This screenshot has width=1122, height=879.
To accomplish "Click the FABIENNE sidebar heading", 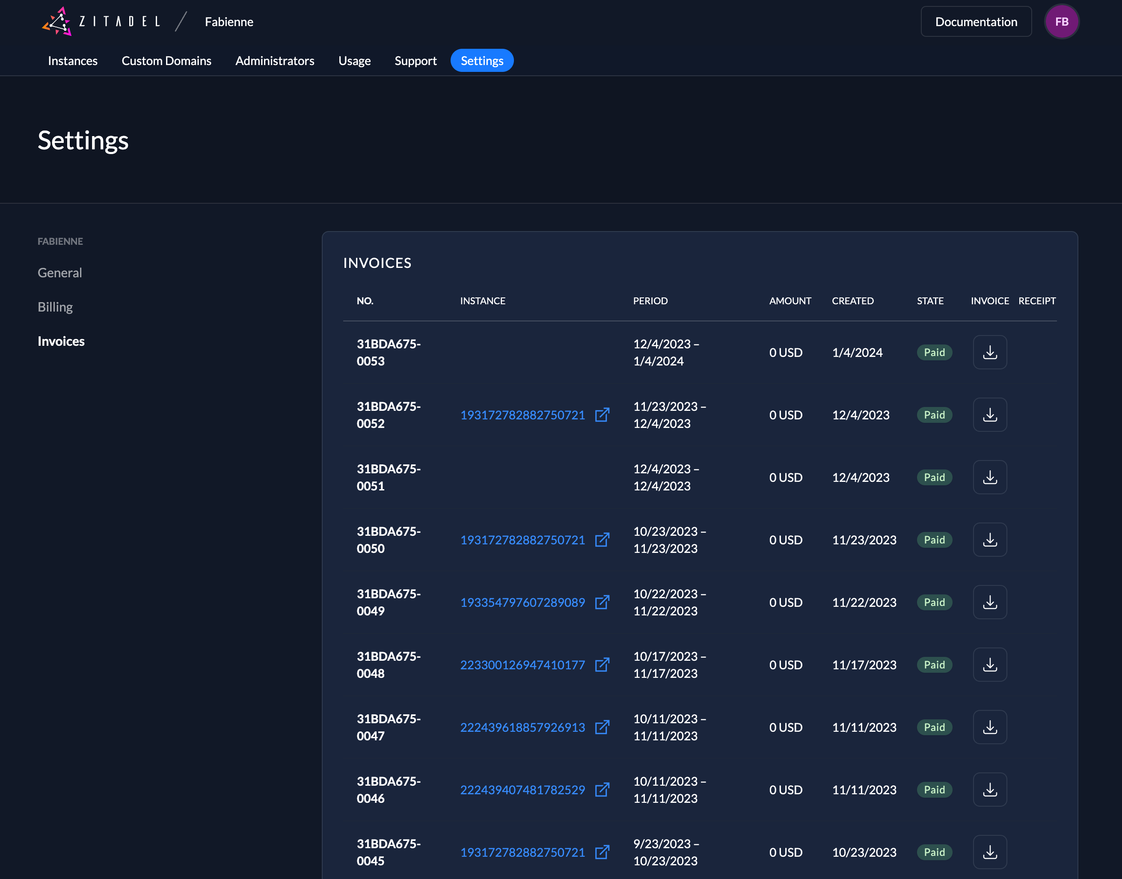I will coord(60,241).
